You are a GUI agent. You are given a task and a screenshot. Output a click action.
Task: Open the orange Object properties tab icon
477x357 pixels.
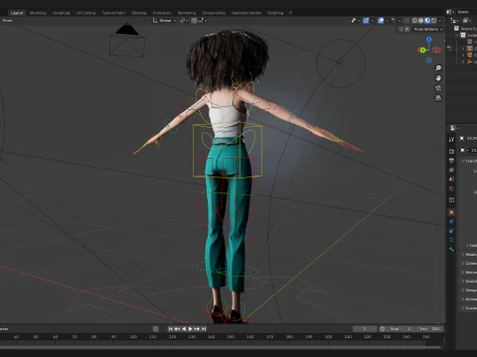[x=451, y=212]
